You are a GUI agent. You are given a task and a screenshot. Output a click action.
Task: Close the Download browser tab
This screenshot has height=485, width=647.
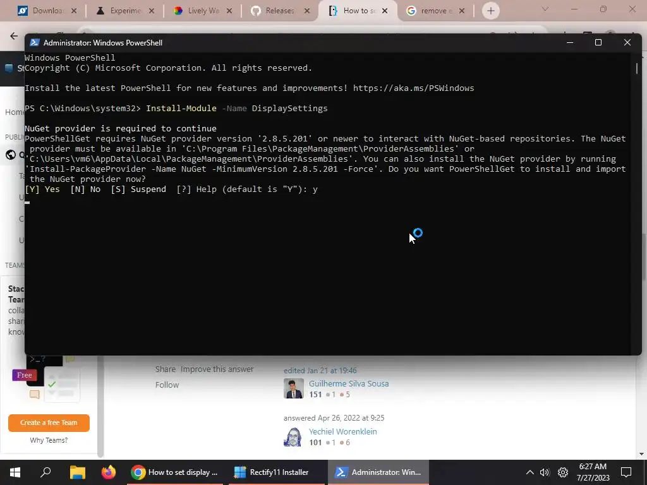tap(74, 11)
